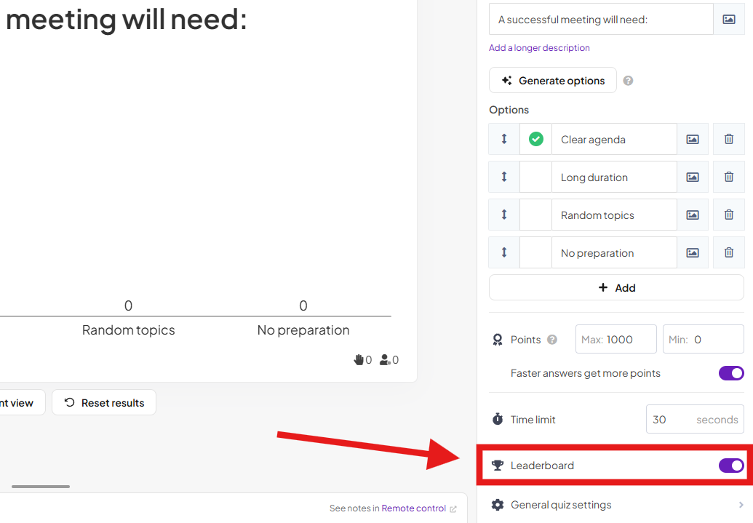The width and height of the screenshot is (753, 523).
Task: Click reorder handle for Random topics
Action: 504,215
